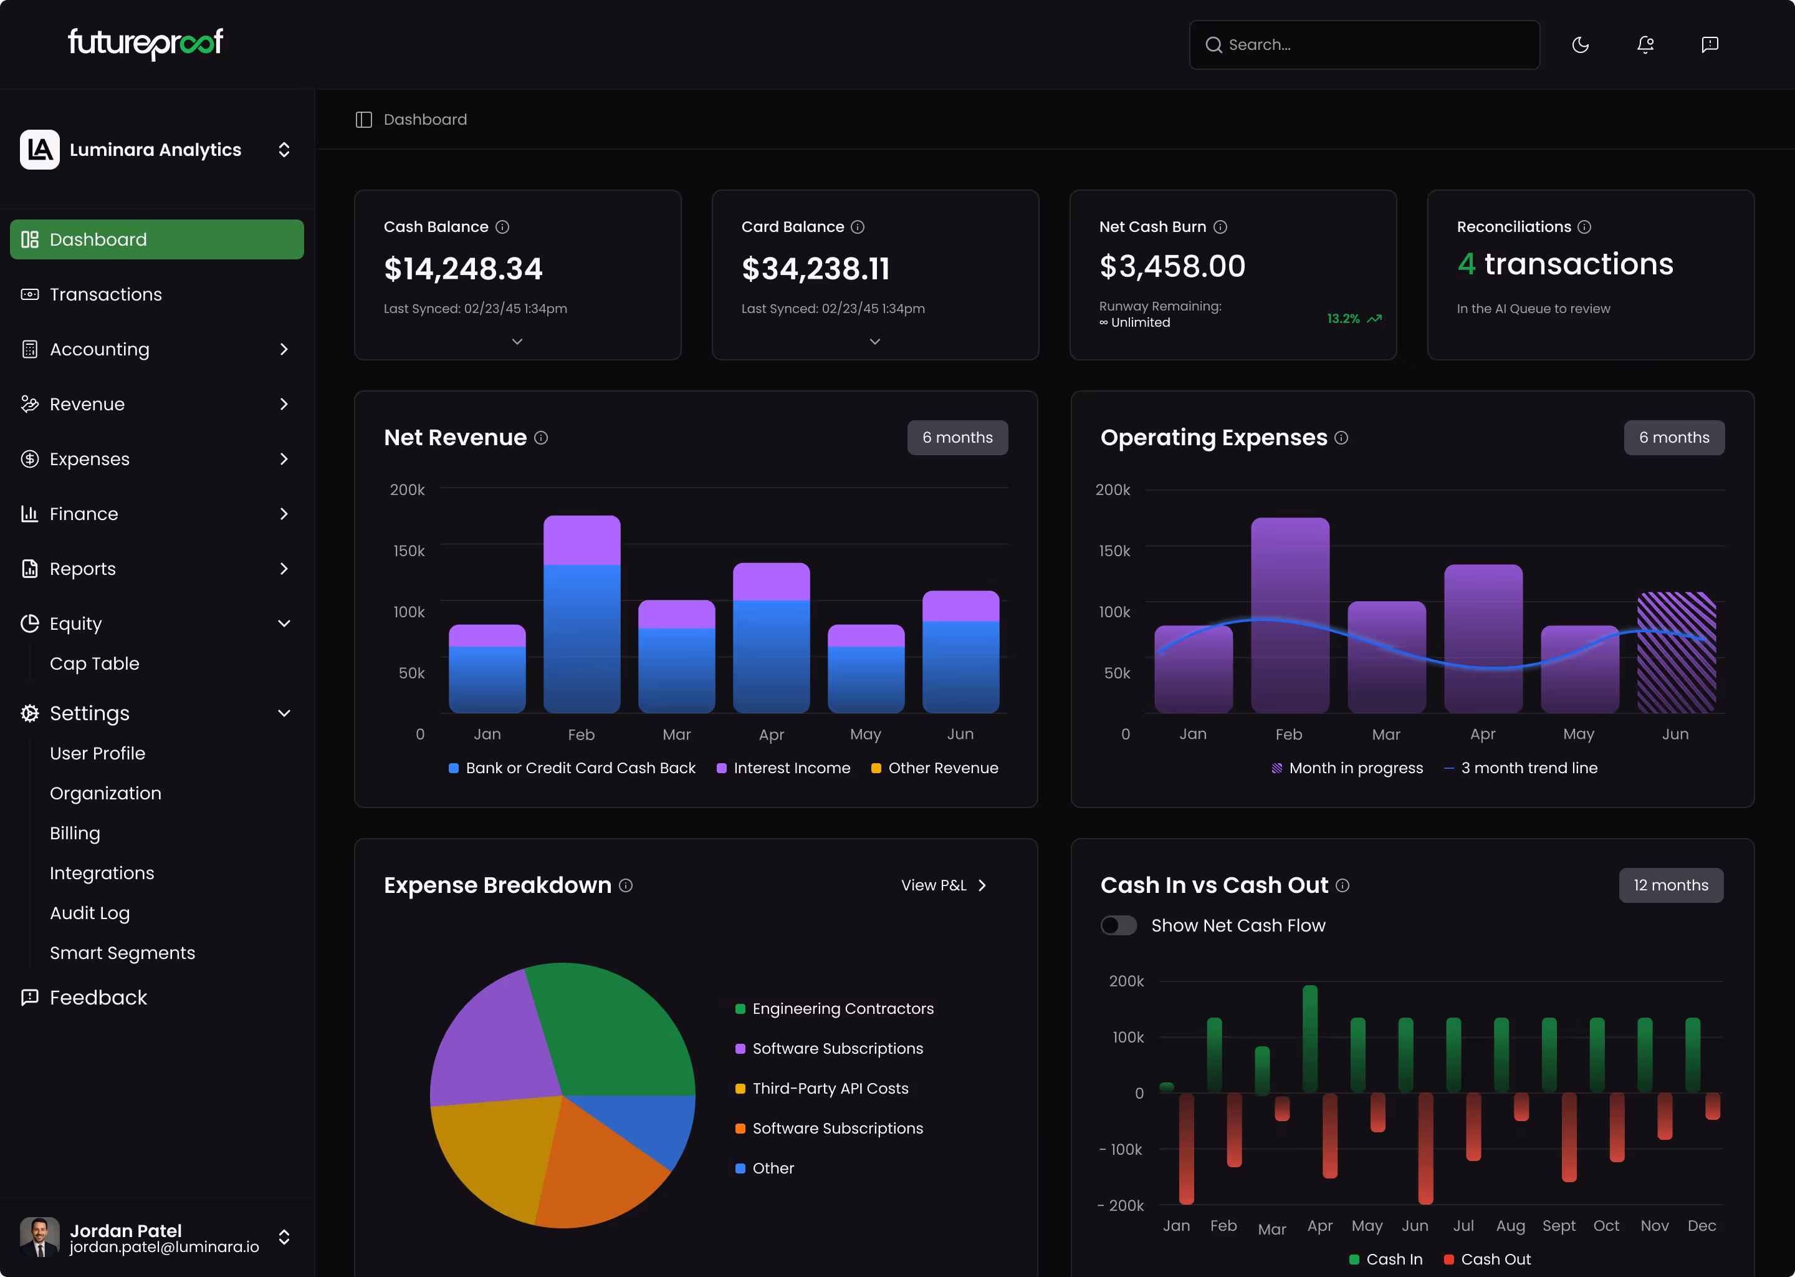Select the Reports sidebar icon
The height and width of the screenshot is (1277, 1795).
(30, 569)
